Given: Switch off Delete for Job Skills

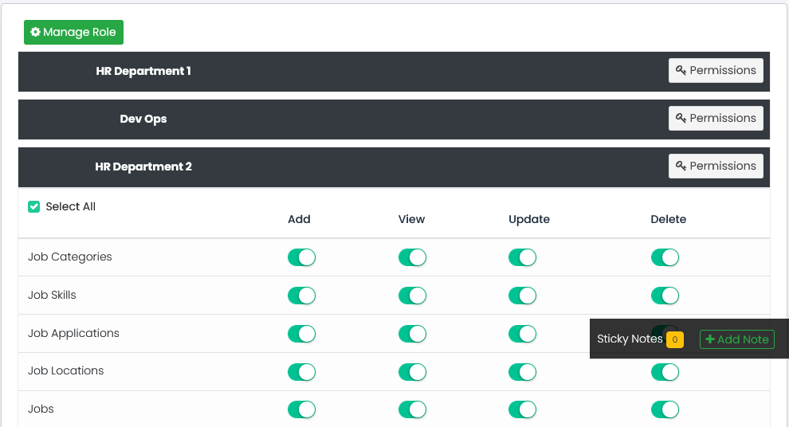Looking at the screenshot, I should click(x=665, y=296).
